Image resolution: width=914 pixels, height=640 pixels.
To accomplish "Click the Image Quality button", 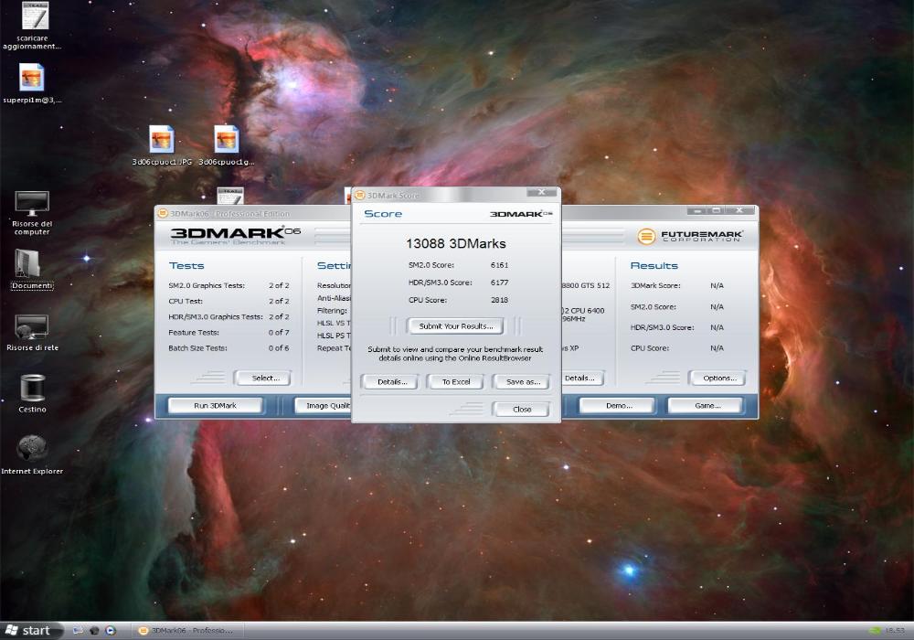I will point(323,406).
